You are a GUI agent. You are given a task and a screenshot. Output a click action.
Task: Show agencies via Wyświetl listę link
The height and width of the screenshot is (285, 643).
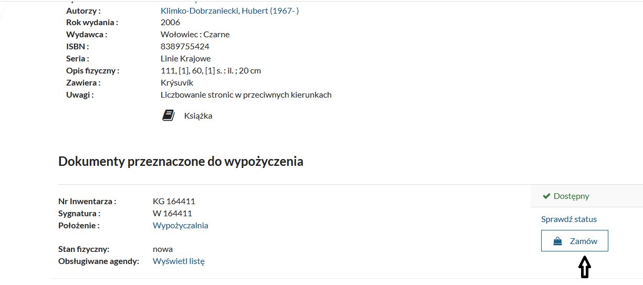pos(178,261)
